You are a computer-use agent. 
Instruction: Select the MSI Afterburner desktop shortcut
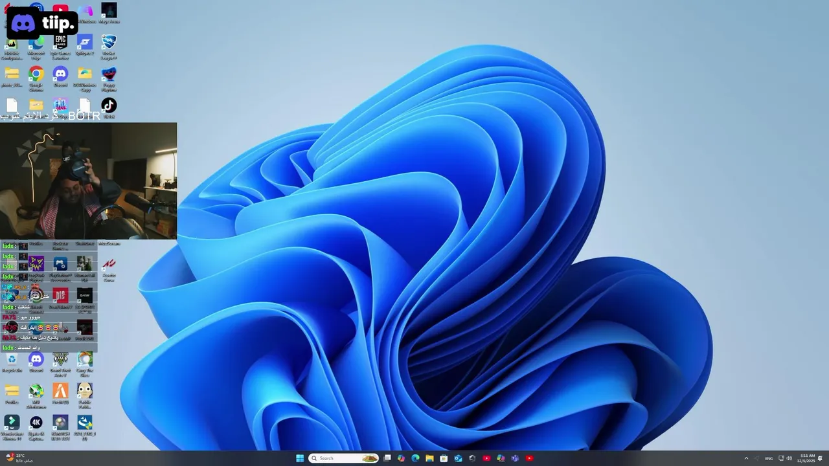36,396
